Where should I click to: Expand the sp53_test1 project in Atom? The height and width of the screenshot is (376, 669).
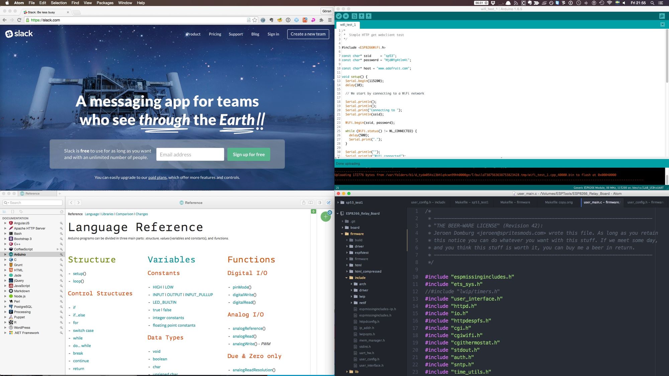[338, 203]
